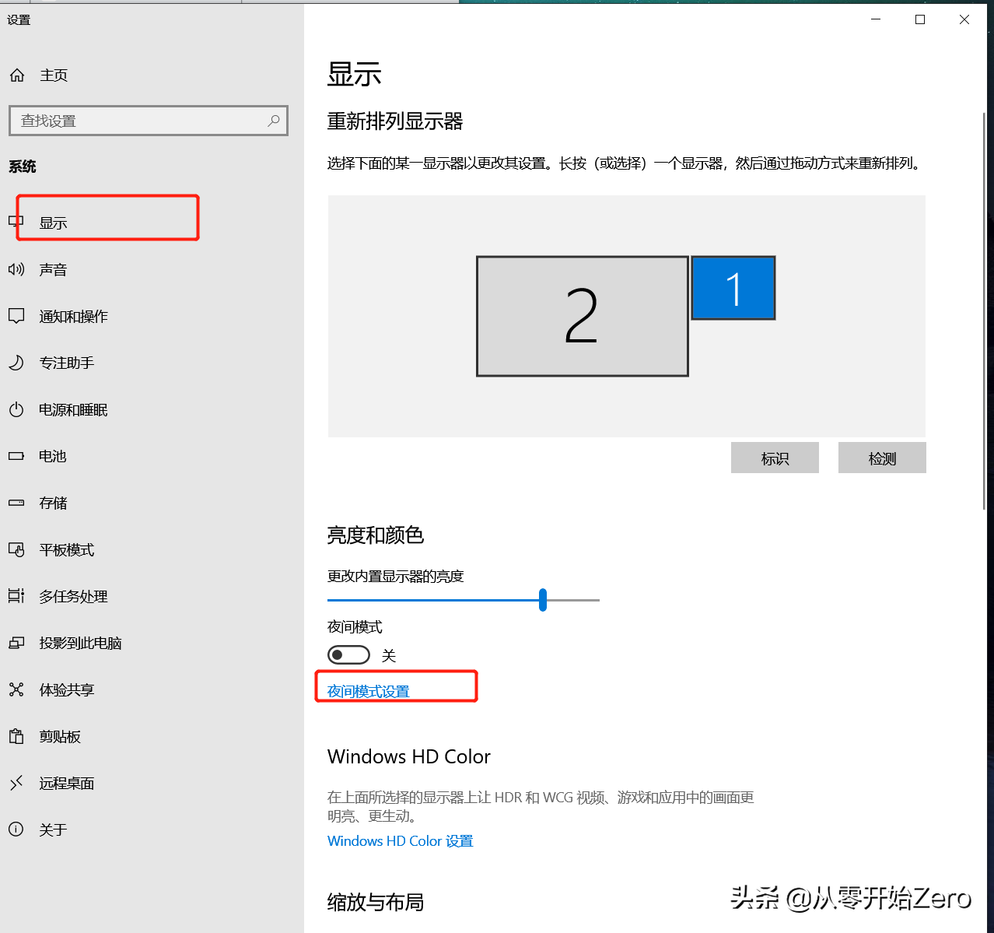This screenshot has height=933, width=994.
Task: Click the battery icon beside 电池
Action: click(16, 456)
